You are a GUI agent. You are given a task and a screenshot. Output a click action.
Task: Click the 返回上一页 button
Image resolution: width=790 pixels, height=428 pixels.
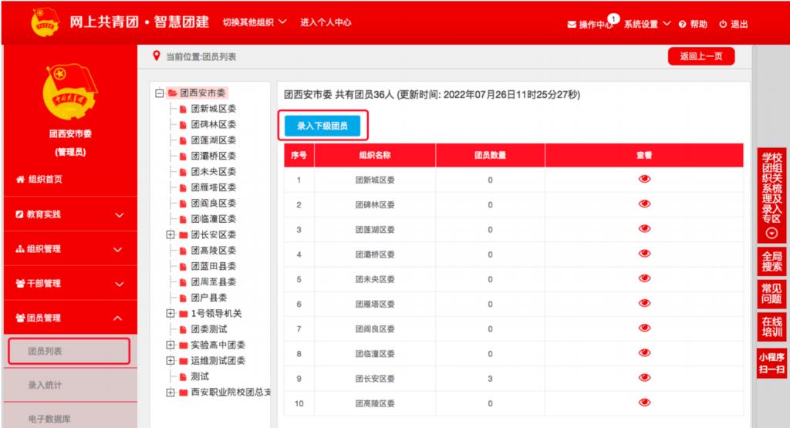click(701, 56)
